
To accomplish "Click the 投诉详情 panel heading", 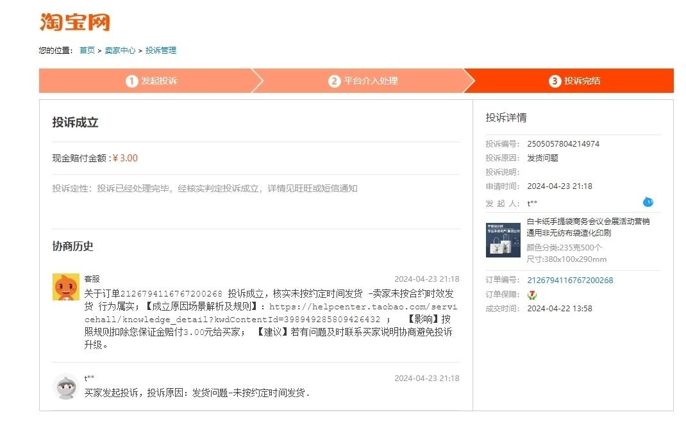I will coord(506,118).
